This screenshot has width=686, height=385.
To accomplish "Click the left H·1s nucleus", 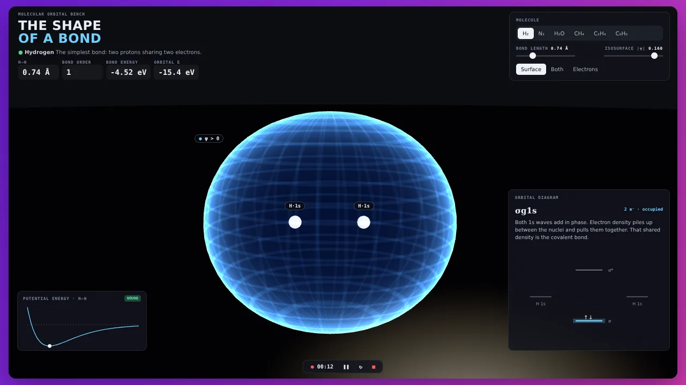I will [x=295, y=222].
